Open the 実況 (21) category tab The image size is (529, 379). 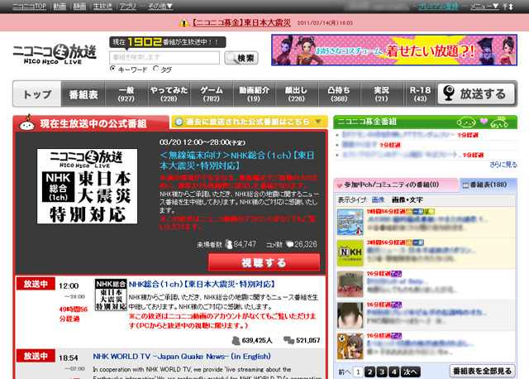click(382, 94)
